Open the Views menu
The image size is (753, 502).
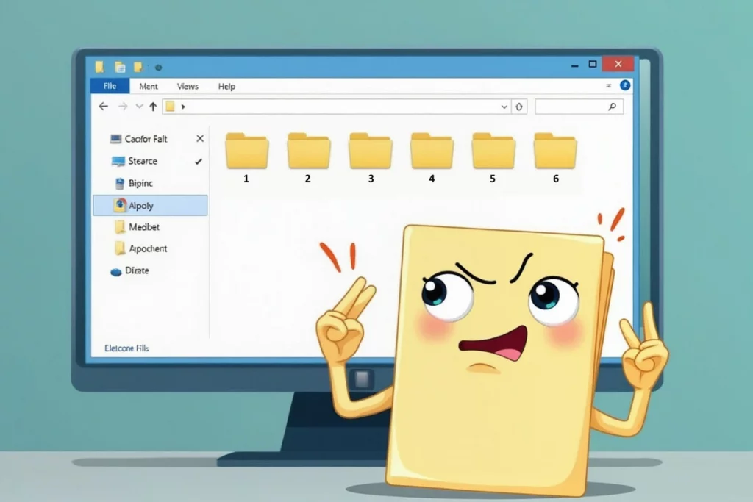(x=188, y=86)
